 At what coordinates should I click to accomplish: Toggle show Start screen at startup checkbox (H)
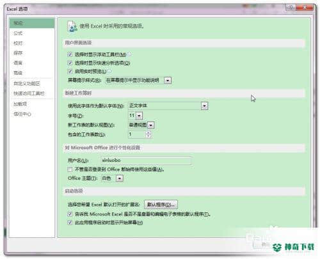click(70, 223)
